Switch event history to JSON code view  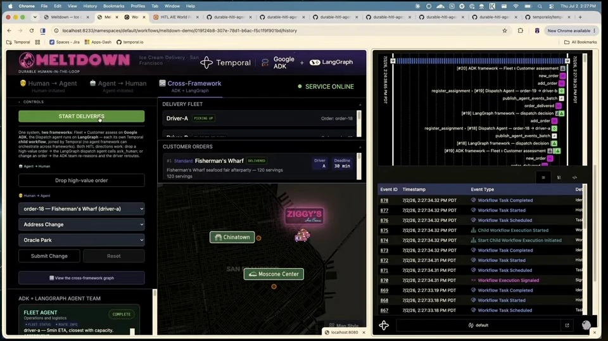click(574, 177)
